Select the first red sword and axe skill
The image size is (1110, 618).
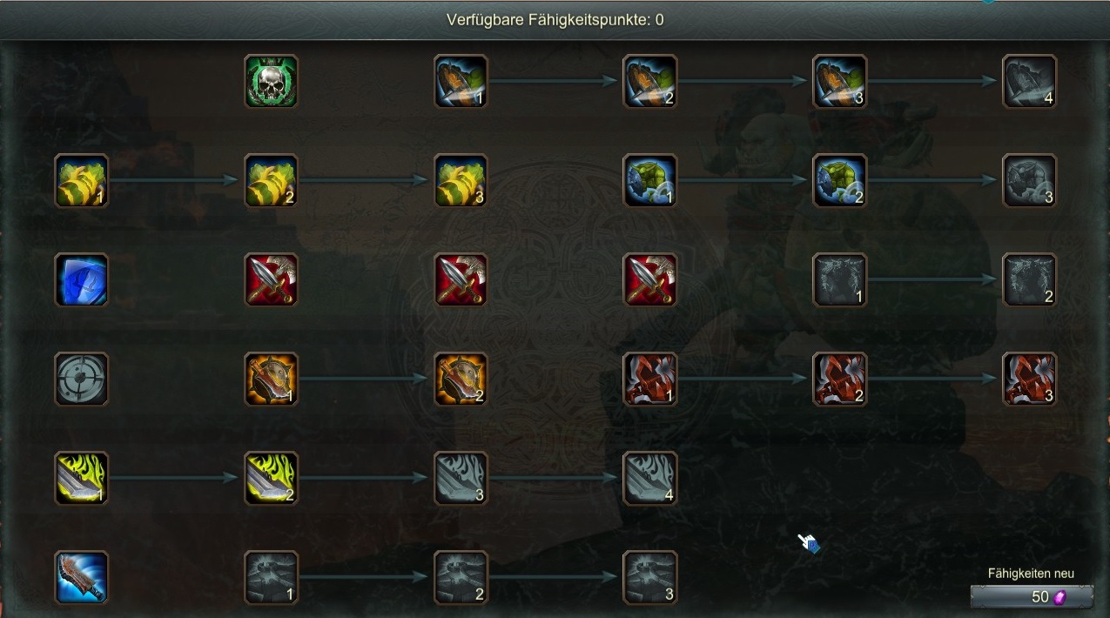pyautogui.click(x=272, y=279)
